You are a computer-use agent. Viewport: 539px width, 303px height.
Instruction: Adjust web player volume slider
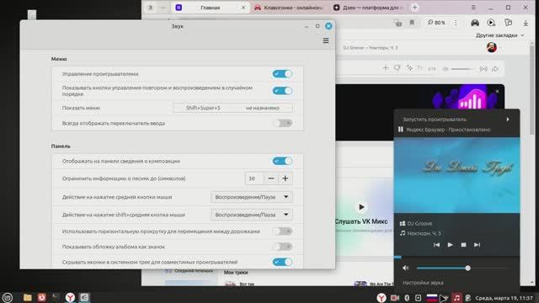pos(462,69)
